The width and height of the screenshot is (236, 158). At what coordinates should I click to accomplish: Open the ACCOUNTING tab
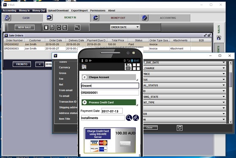click(165, 18)
